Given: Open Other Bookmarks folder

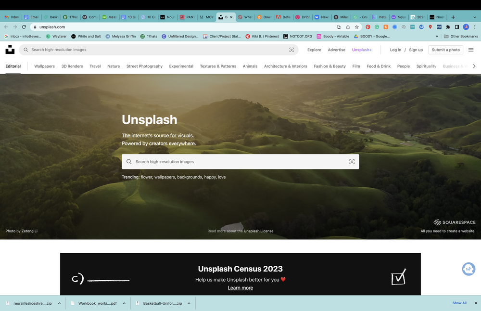Looking at the screenshot, I should 461,36.
